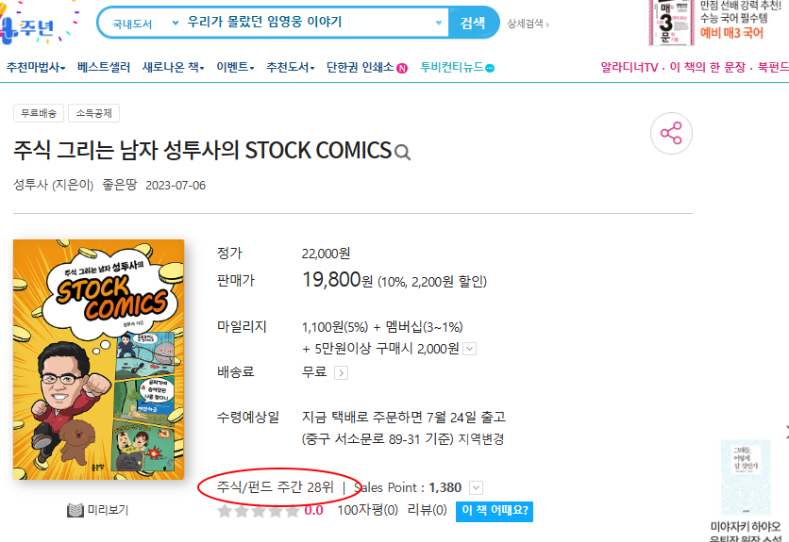Open the 상세검색 advanced search link

pos(528,24)
